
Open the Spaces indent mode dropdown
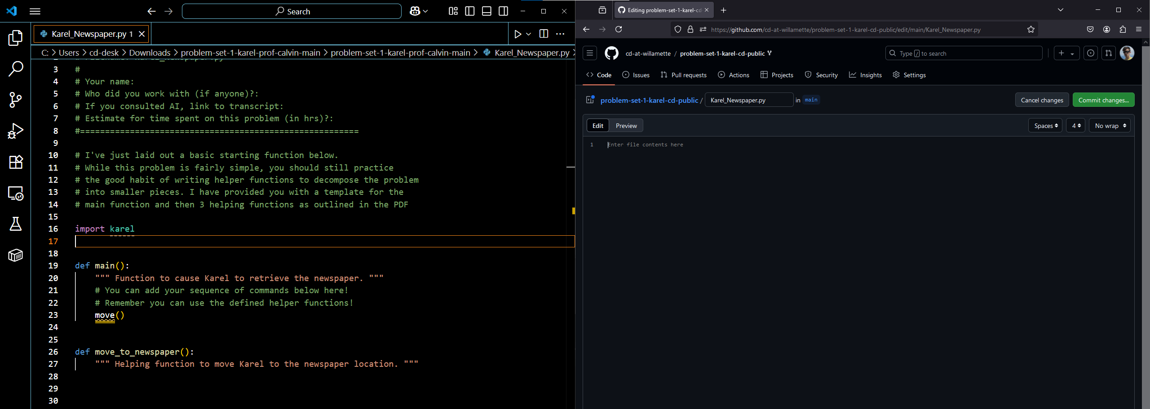tap(1045, 126)
